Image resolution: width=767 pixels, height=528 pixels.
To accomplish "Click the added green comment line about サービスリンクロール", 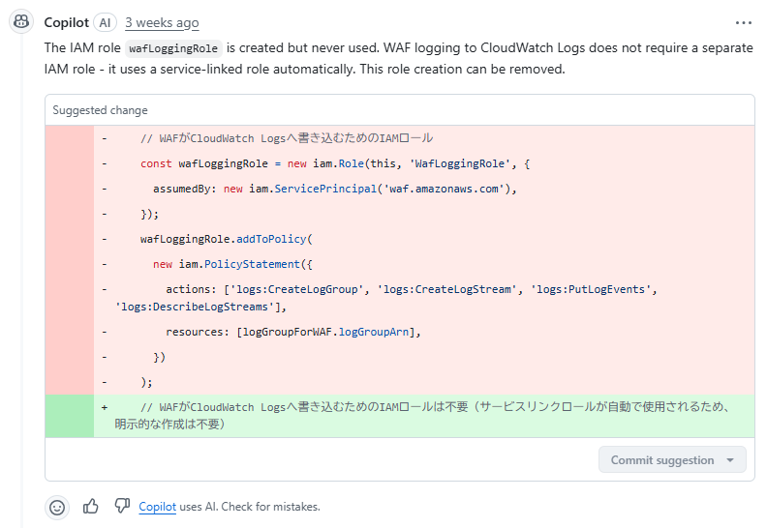I will coord(400,416).
